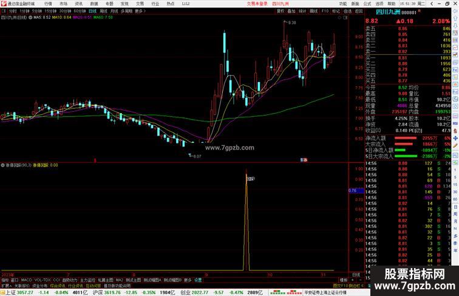Toggle the 涨停回踩 indicator circle icon
Viewport: 459px width, 296px height.
pos(2,165)
